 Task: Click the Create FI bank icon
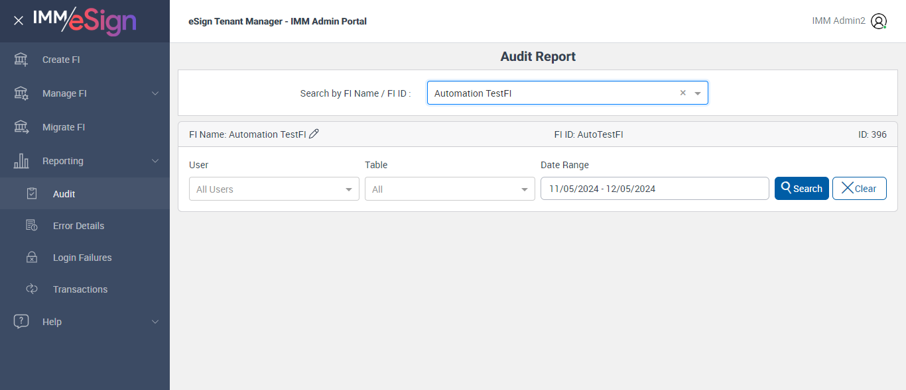(21, 60)
